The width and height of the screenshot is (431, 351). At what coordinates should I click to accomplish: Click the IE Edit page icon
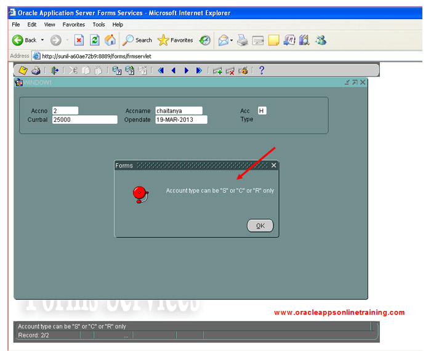[x=258, y=41]
